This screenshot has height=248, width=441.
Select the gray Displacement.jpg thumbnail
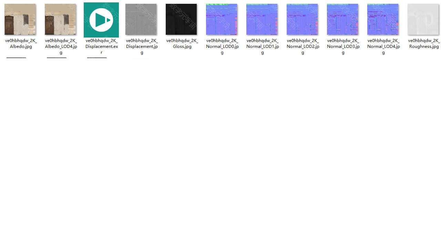click(141, 19)
